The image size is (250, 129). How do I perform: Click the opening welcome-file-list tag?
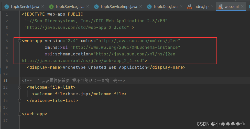[51, 87]
